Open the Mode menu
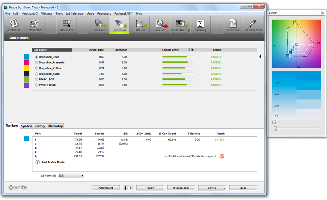 click(x=90, y=13)
